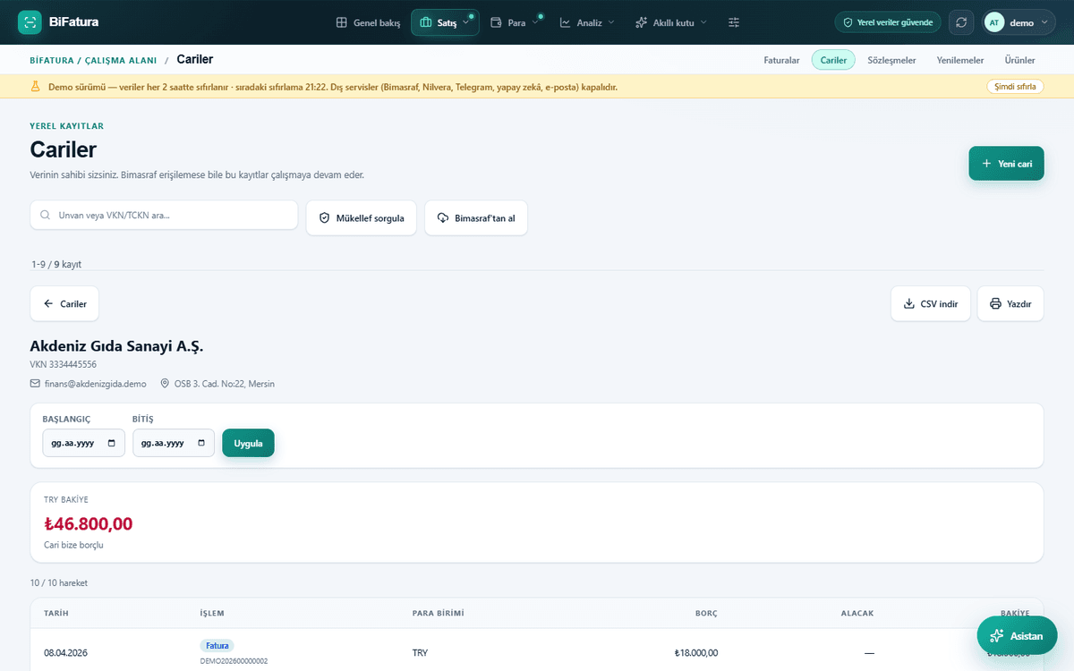Open the BİTİŞ calendar picker icon

pos(200,443)
